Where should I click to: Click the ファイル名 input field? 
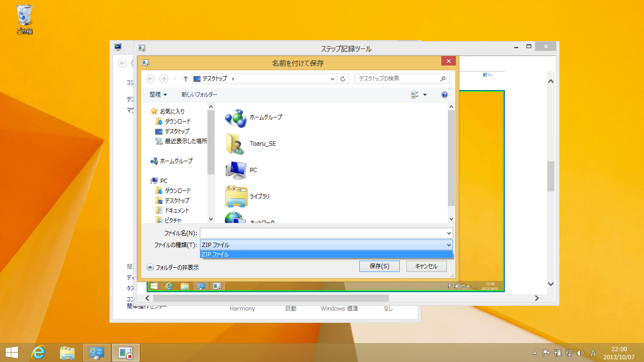[326, 233]
